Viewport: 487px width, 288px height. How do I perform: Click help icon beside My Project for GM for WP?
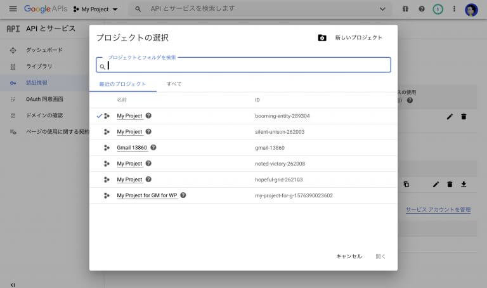(183, 195)
